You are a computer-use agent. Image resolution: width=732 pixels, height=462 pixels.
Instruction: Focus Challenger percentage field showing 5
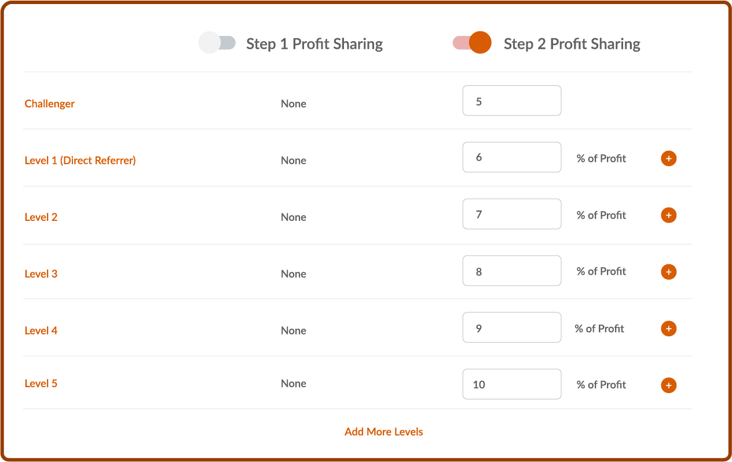click(x=512, y=100)
